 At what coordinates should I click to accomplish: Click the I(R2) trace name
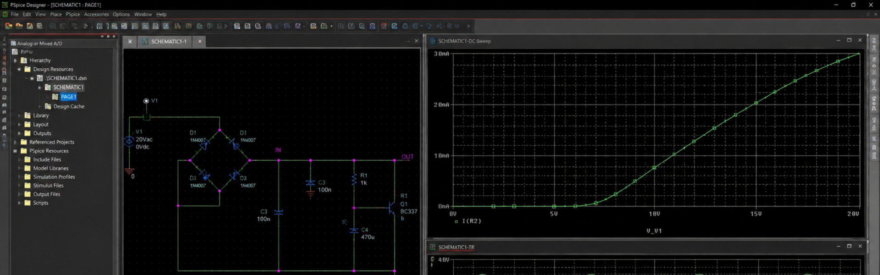[472, 221]
